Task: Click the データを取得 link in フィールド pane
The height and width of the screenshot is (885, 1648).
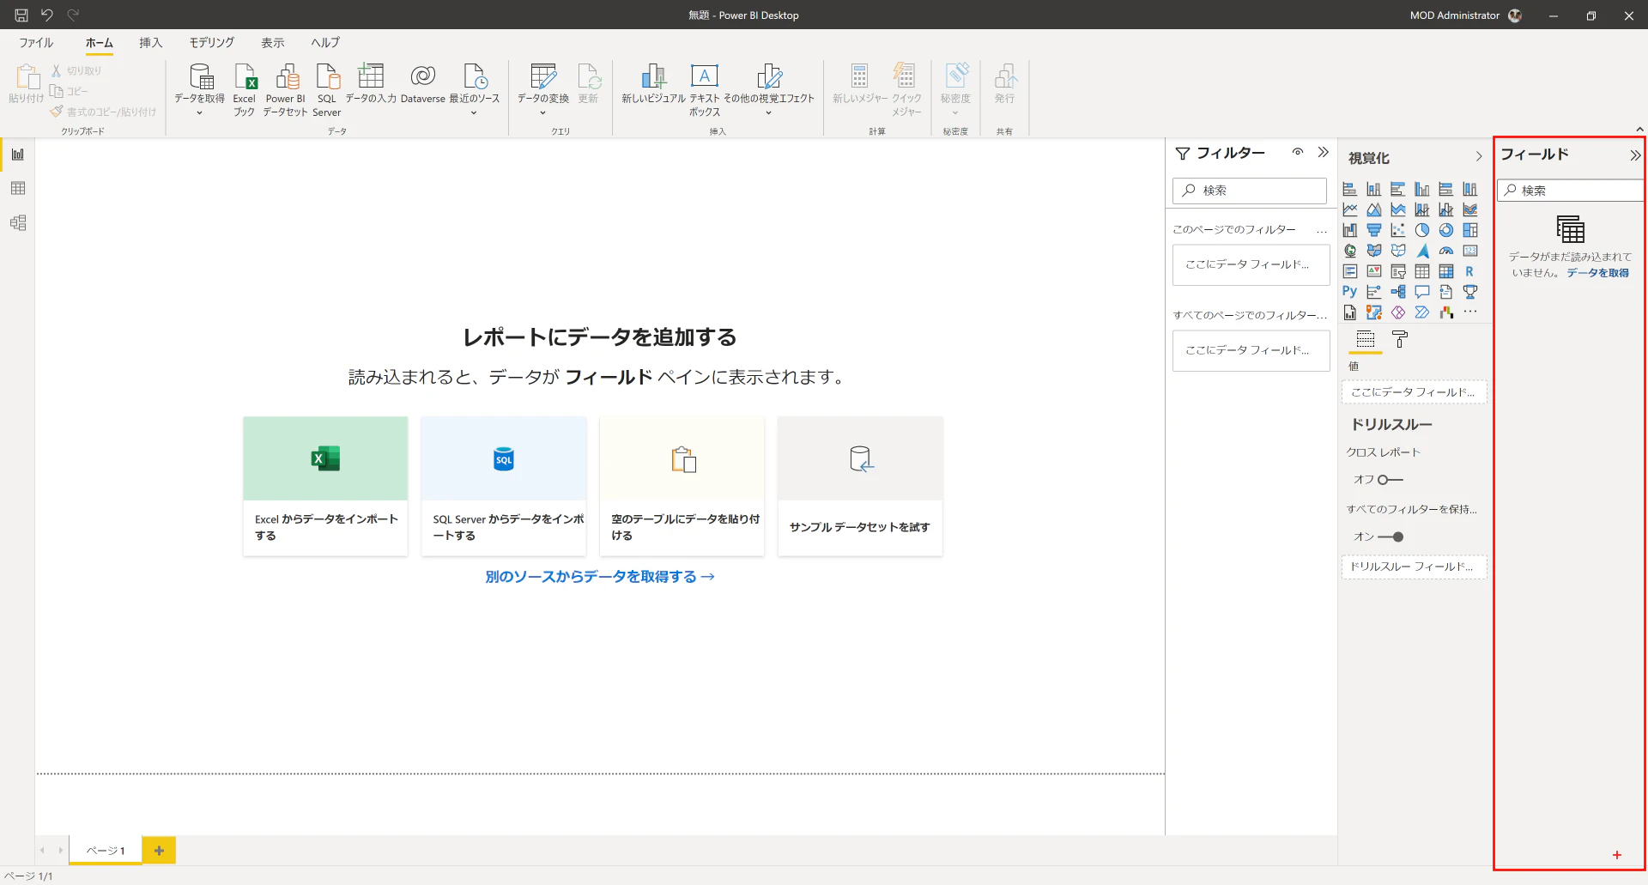Action: pos(1597,273)
